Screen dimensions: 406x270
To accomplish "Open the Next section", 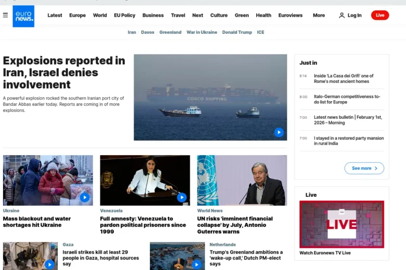I will point(198,15).
